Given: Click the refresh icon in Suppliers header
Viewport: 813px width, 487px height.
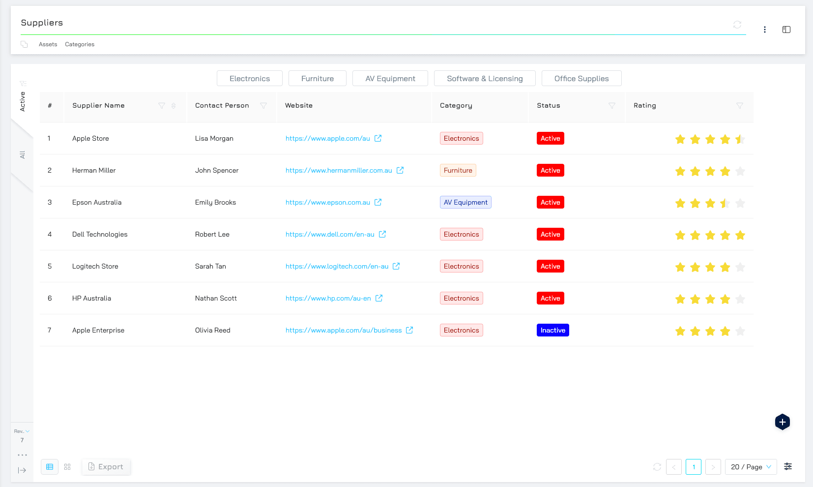Looking at the screenshot, I should tap(737, 25).
